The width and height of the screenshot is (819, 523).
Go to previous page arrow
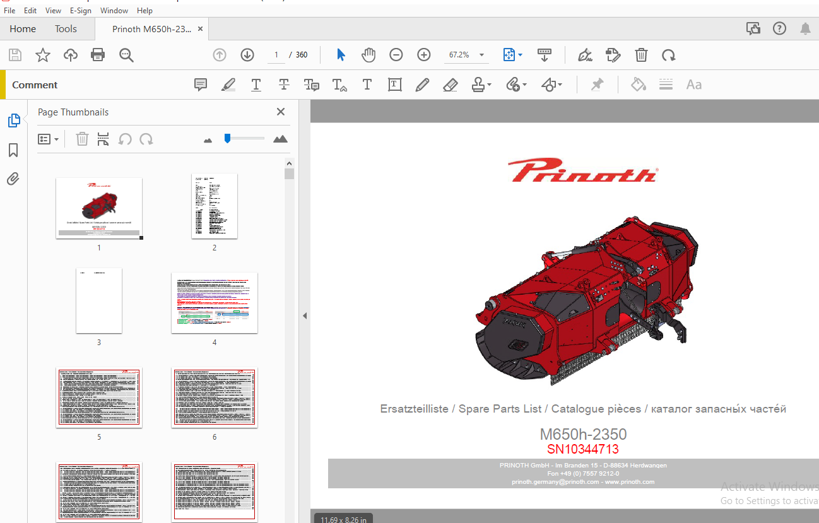tap(220, 55)
